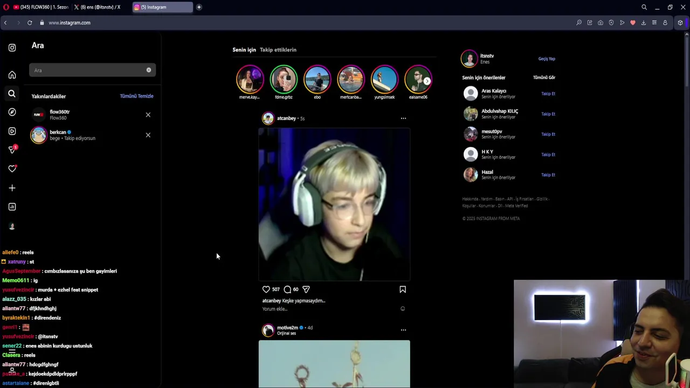This screenshot has width=690, height=388.
Task: Follow H K Y with Takip Et
Action: coord(548,155)
